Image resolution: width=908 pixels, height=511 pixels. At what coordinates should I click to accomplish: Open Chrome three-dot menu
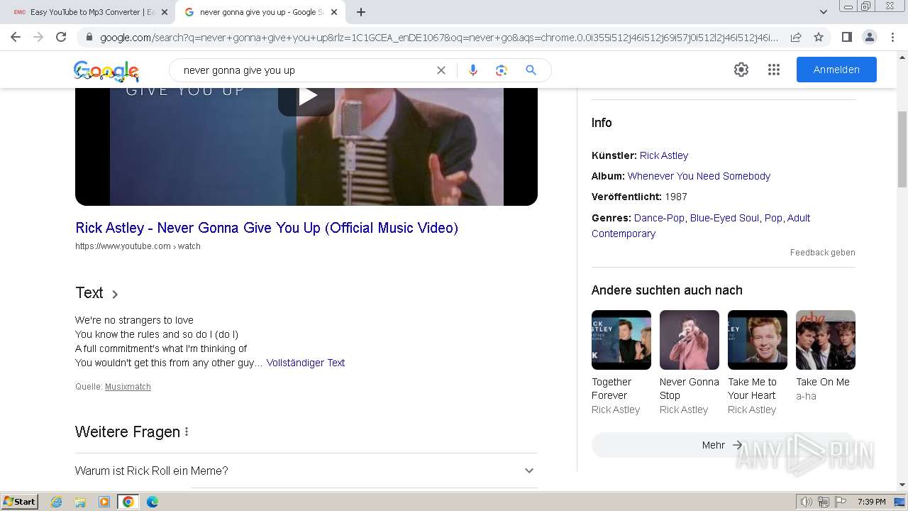coord(892,37)
